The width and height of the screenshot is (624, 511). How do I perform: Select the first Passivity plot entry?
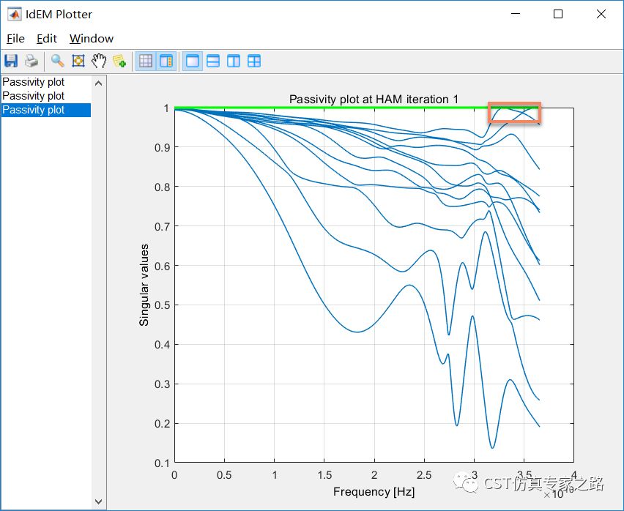(46, 82)
